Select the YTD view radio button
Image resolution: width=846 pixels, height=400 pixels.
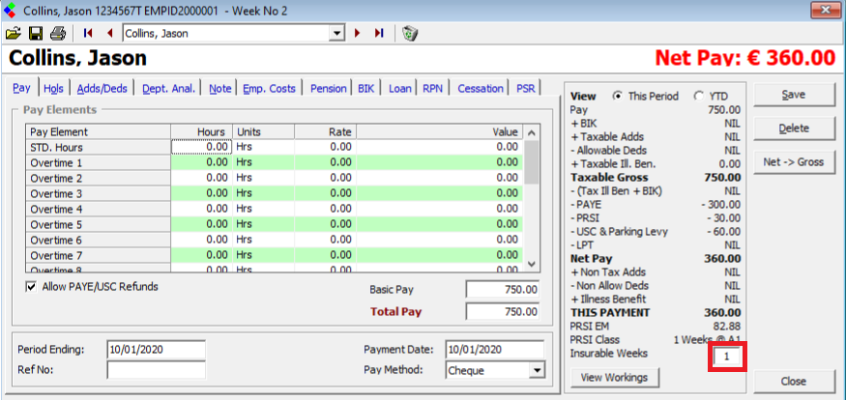coord(700,97)
